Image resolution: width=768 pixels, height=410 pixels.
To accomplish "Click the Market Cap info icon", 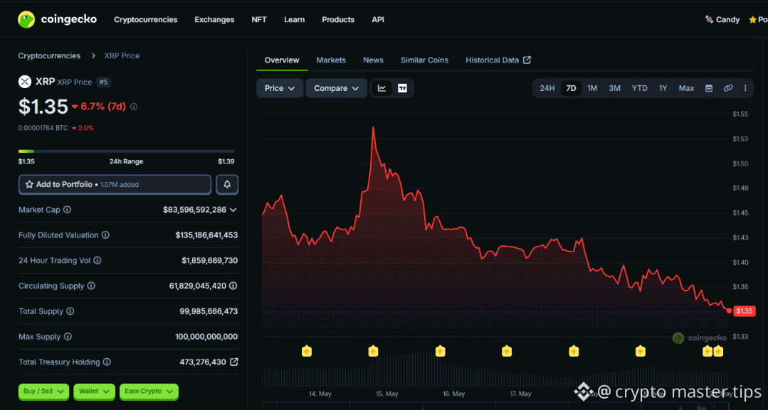I will (x=67, y=210).
